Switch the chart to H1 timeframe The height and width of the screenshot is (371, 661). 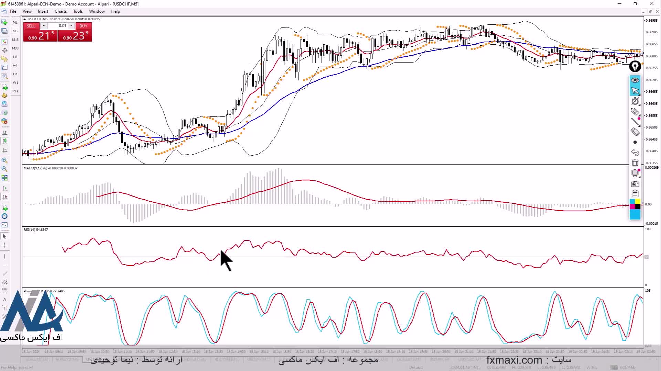click(x=15, y=57)
